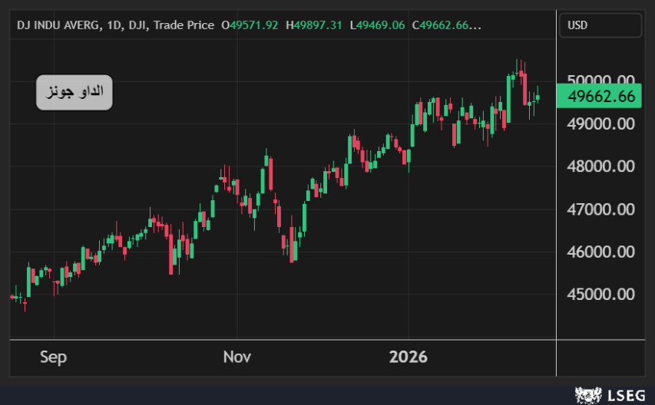Click the Low value 49469.06
Image resolution: width=655 pixels, height=405 pixels.
381,25
